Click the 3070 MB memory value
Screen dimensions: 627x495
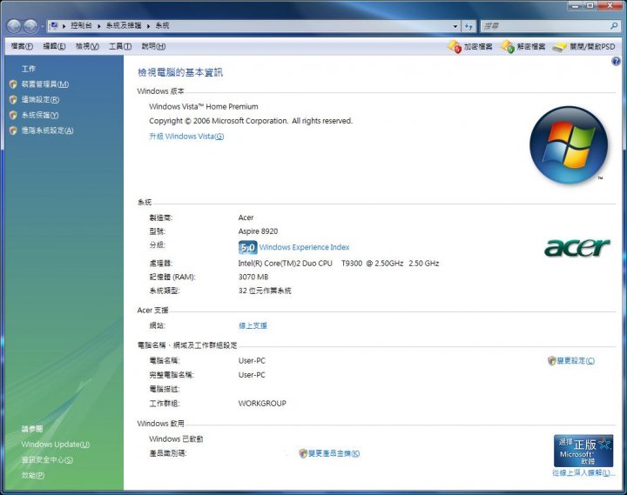tap(253, 277)
